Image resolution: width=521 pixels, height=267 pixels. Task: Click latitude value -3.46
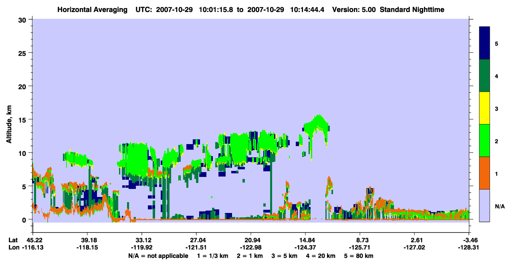tap(469, 240)
